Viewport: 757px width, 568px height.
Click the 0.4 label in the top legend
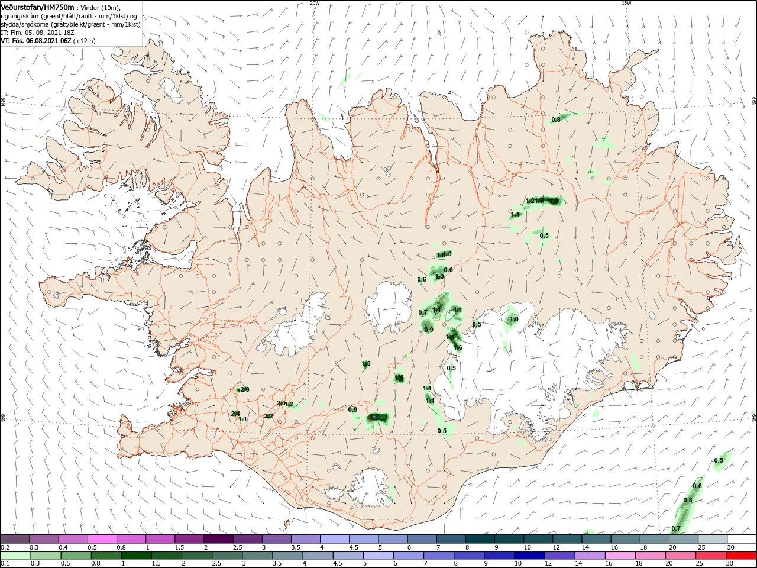click(63, 547)
